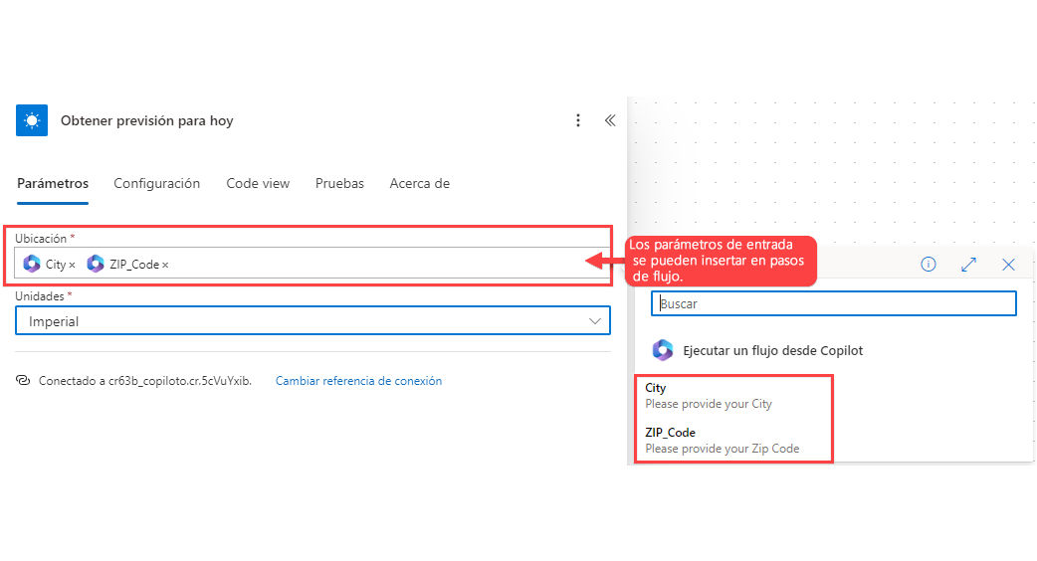
Task: Click the weather sun action icon
Action: pos(32,120)
